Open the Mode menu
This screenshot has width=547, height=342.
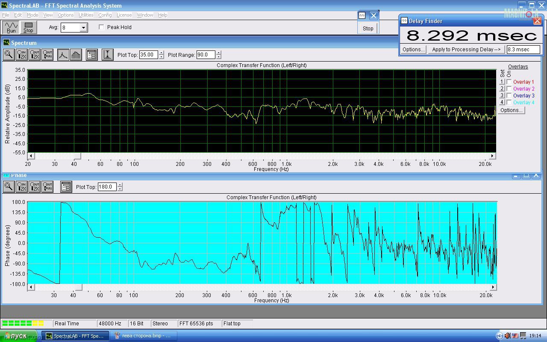tap(32, 15)
